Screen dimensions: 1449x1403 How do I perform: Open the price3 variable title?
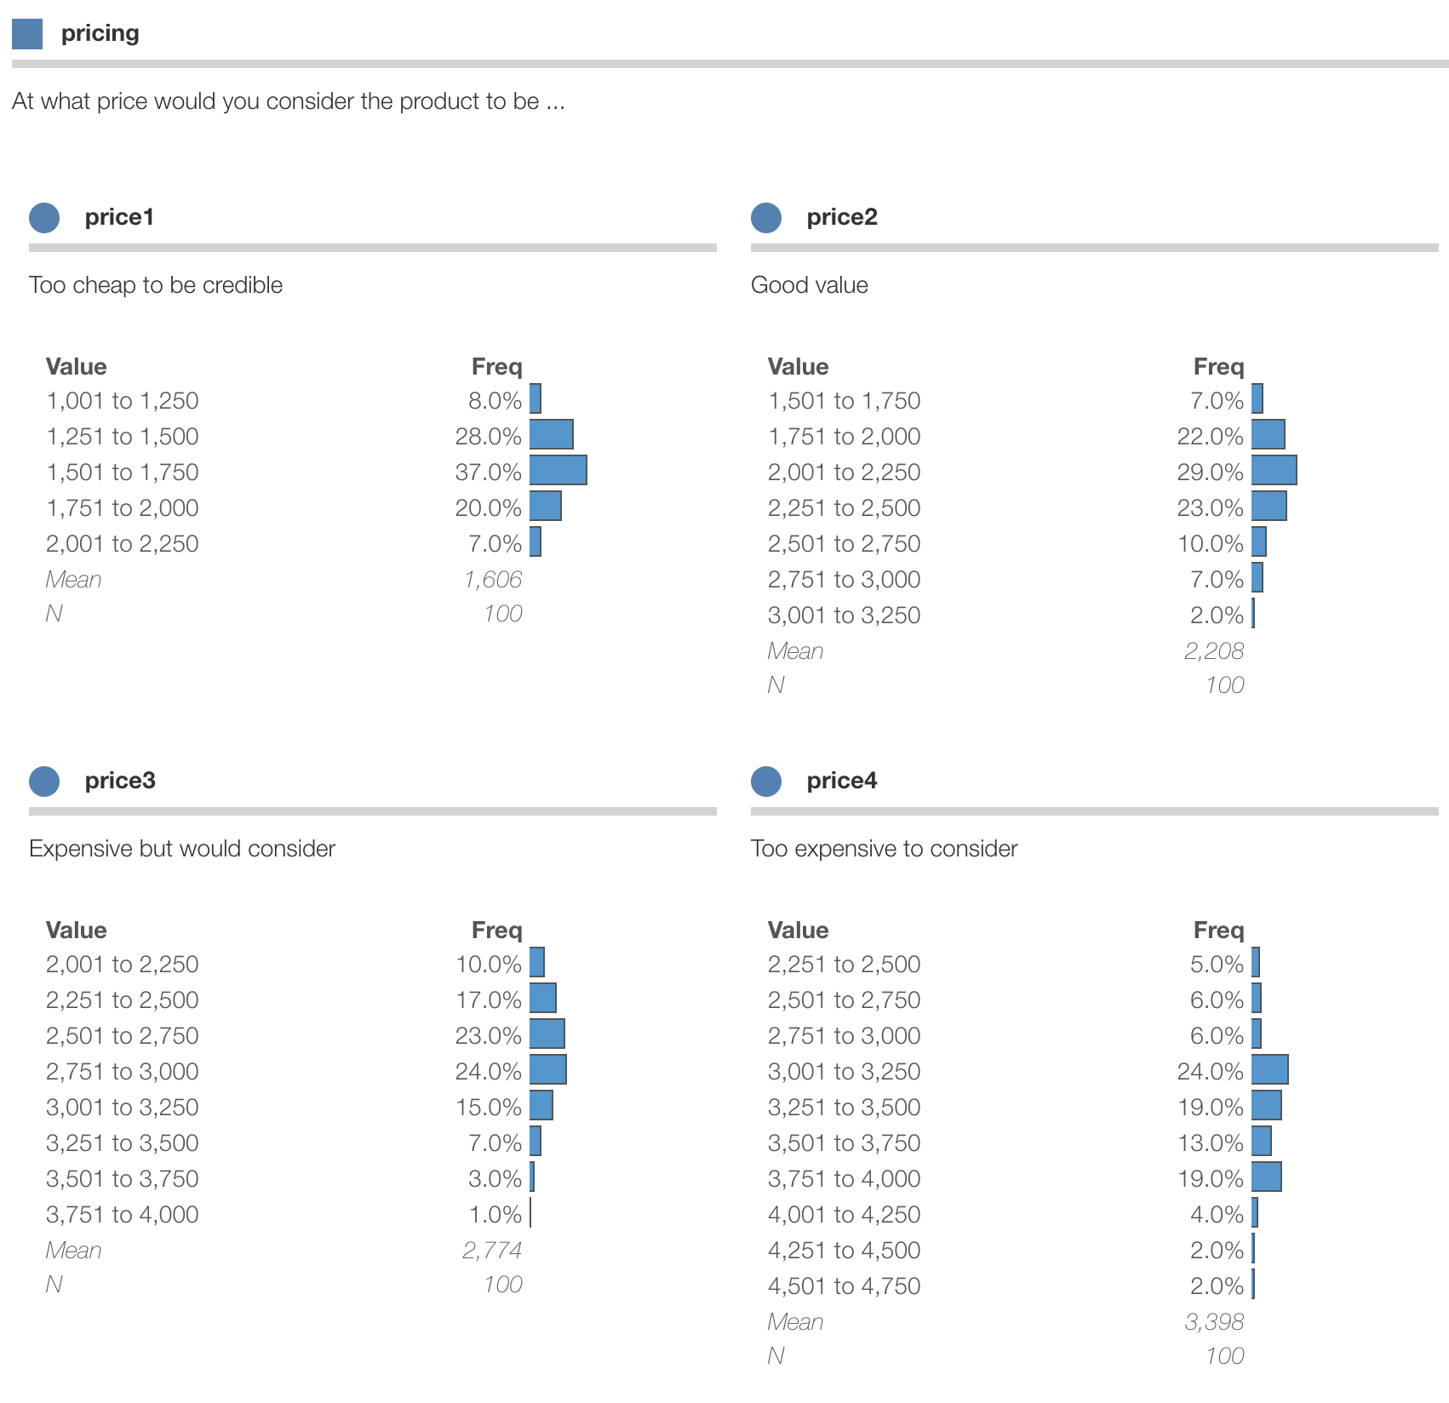point(120,781)
